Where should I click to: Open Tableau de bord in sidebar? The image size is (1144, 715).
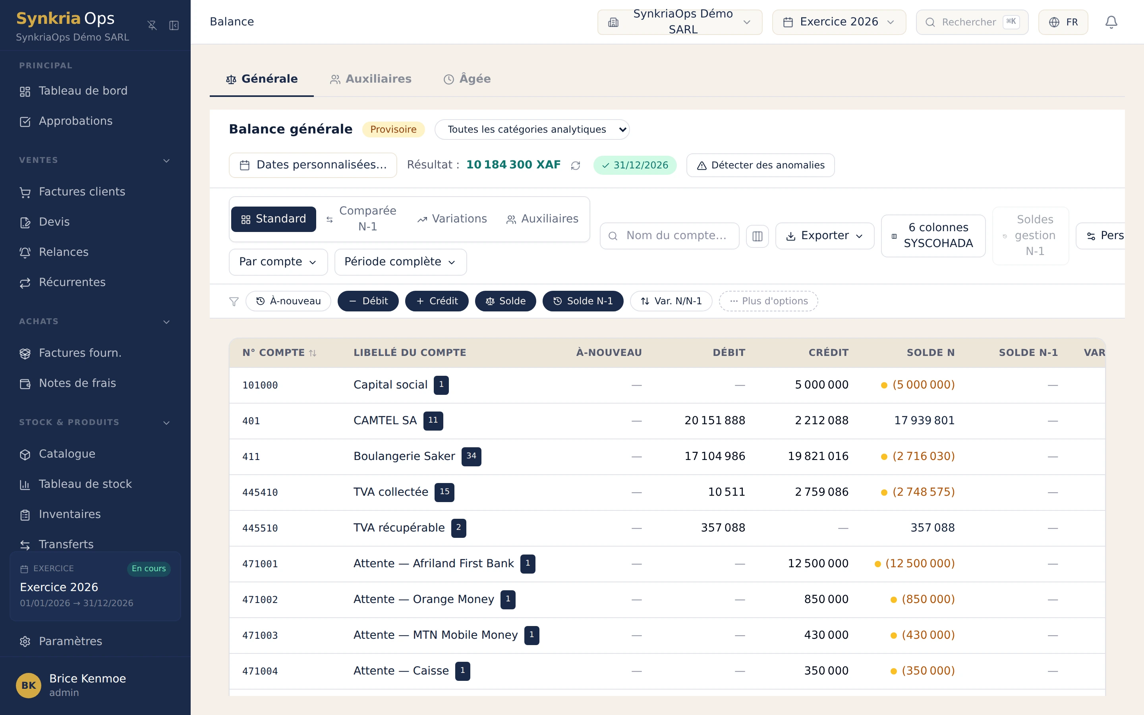[95, 91]
